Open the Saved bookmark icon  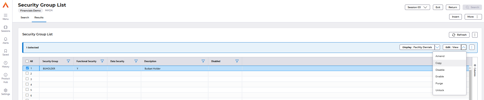6,51
